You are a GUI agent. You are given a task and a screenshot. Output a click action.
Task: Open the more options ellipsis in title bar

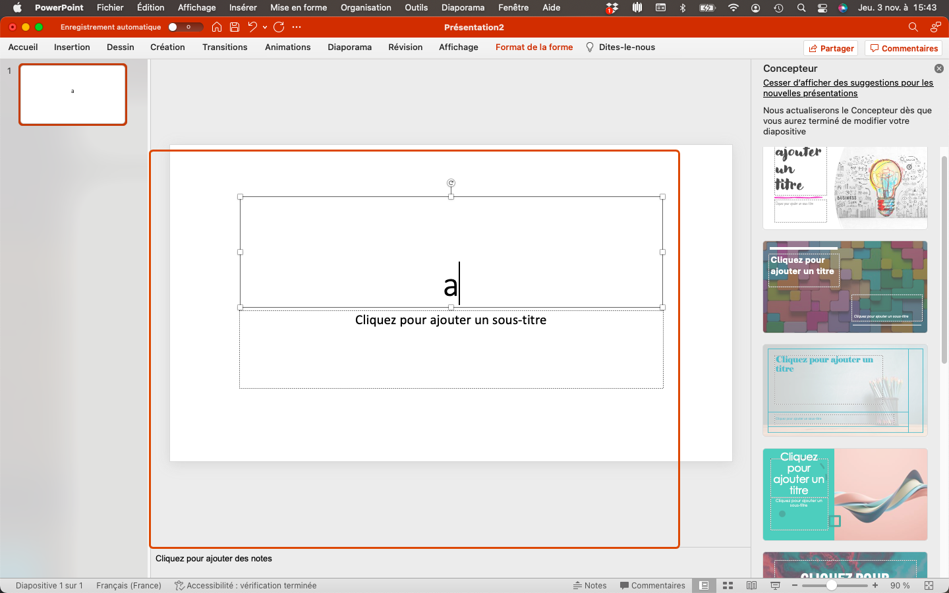pos(297,27)
